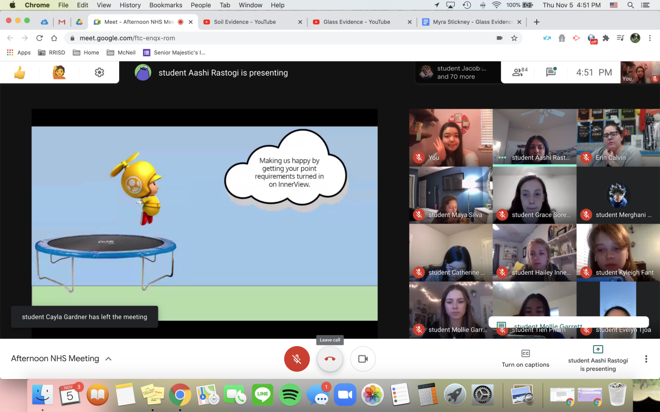Open the pinned Gmail tab
660x412 pixels.
point(62,22)
